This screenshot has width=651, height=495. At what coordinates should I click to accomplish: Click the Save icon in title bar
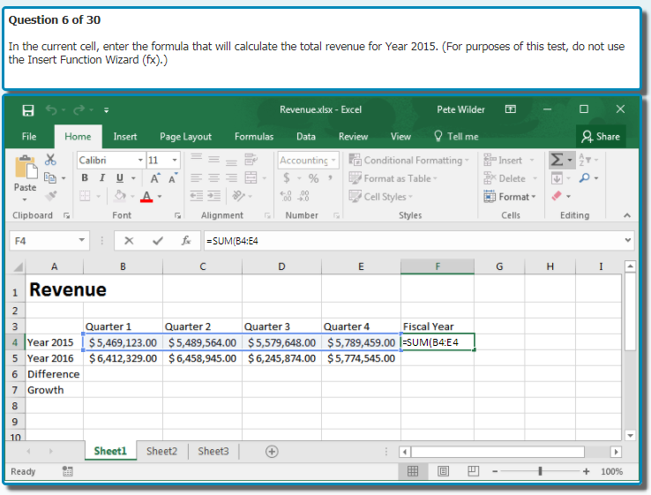click(x=27, y=110)
